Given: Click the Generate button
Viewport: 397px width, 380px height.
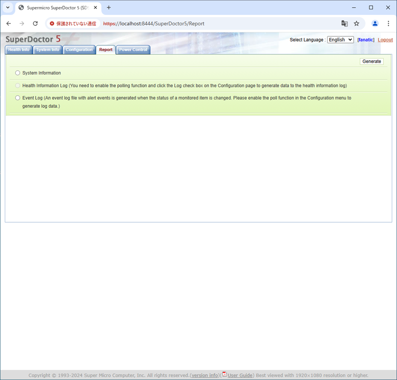Looking at the screenshot, I should (371, 61).
